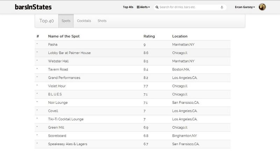Image resolution: width=280 pixels, height=151 pixels.
Task: Focus the drinks and bars search field
Action: click(x=189, y=7)
